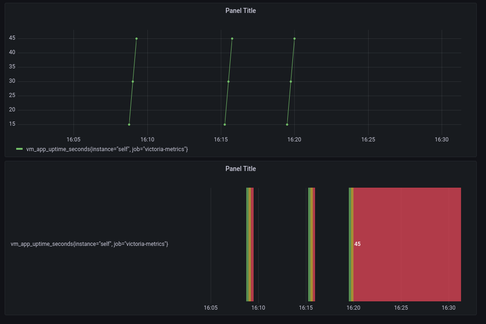The height and width of the screenshot is (324, 486).
Task: Open the top Panel Title menu
Action: [x=241, y=10]
